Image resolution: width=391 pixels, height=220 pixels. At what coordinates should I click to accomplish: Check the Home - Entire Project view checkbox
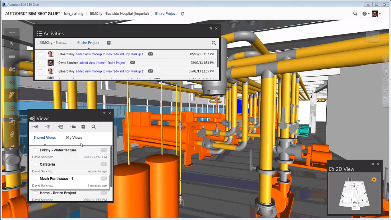click(35, 193)
